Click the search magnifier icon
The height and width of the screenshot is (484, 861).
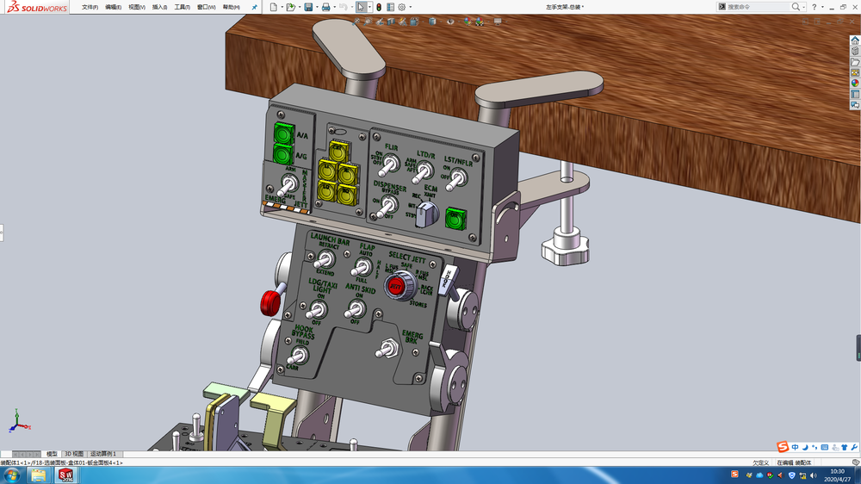pos(796,7)
